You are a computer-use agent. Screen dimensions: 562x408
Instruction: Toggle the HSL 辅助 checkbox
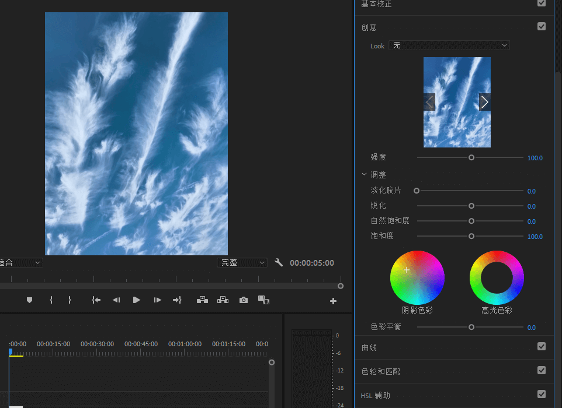point(542,395)
